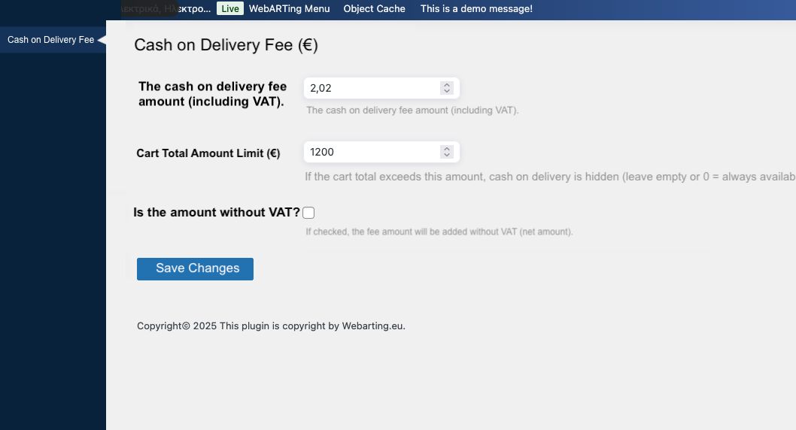The width and height of the screenshot is (796, 430).
Task: Open the Object Cache admin bar item
Action: (374, 9)
